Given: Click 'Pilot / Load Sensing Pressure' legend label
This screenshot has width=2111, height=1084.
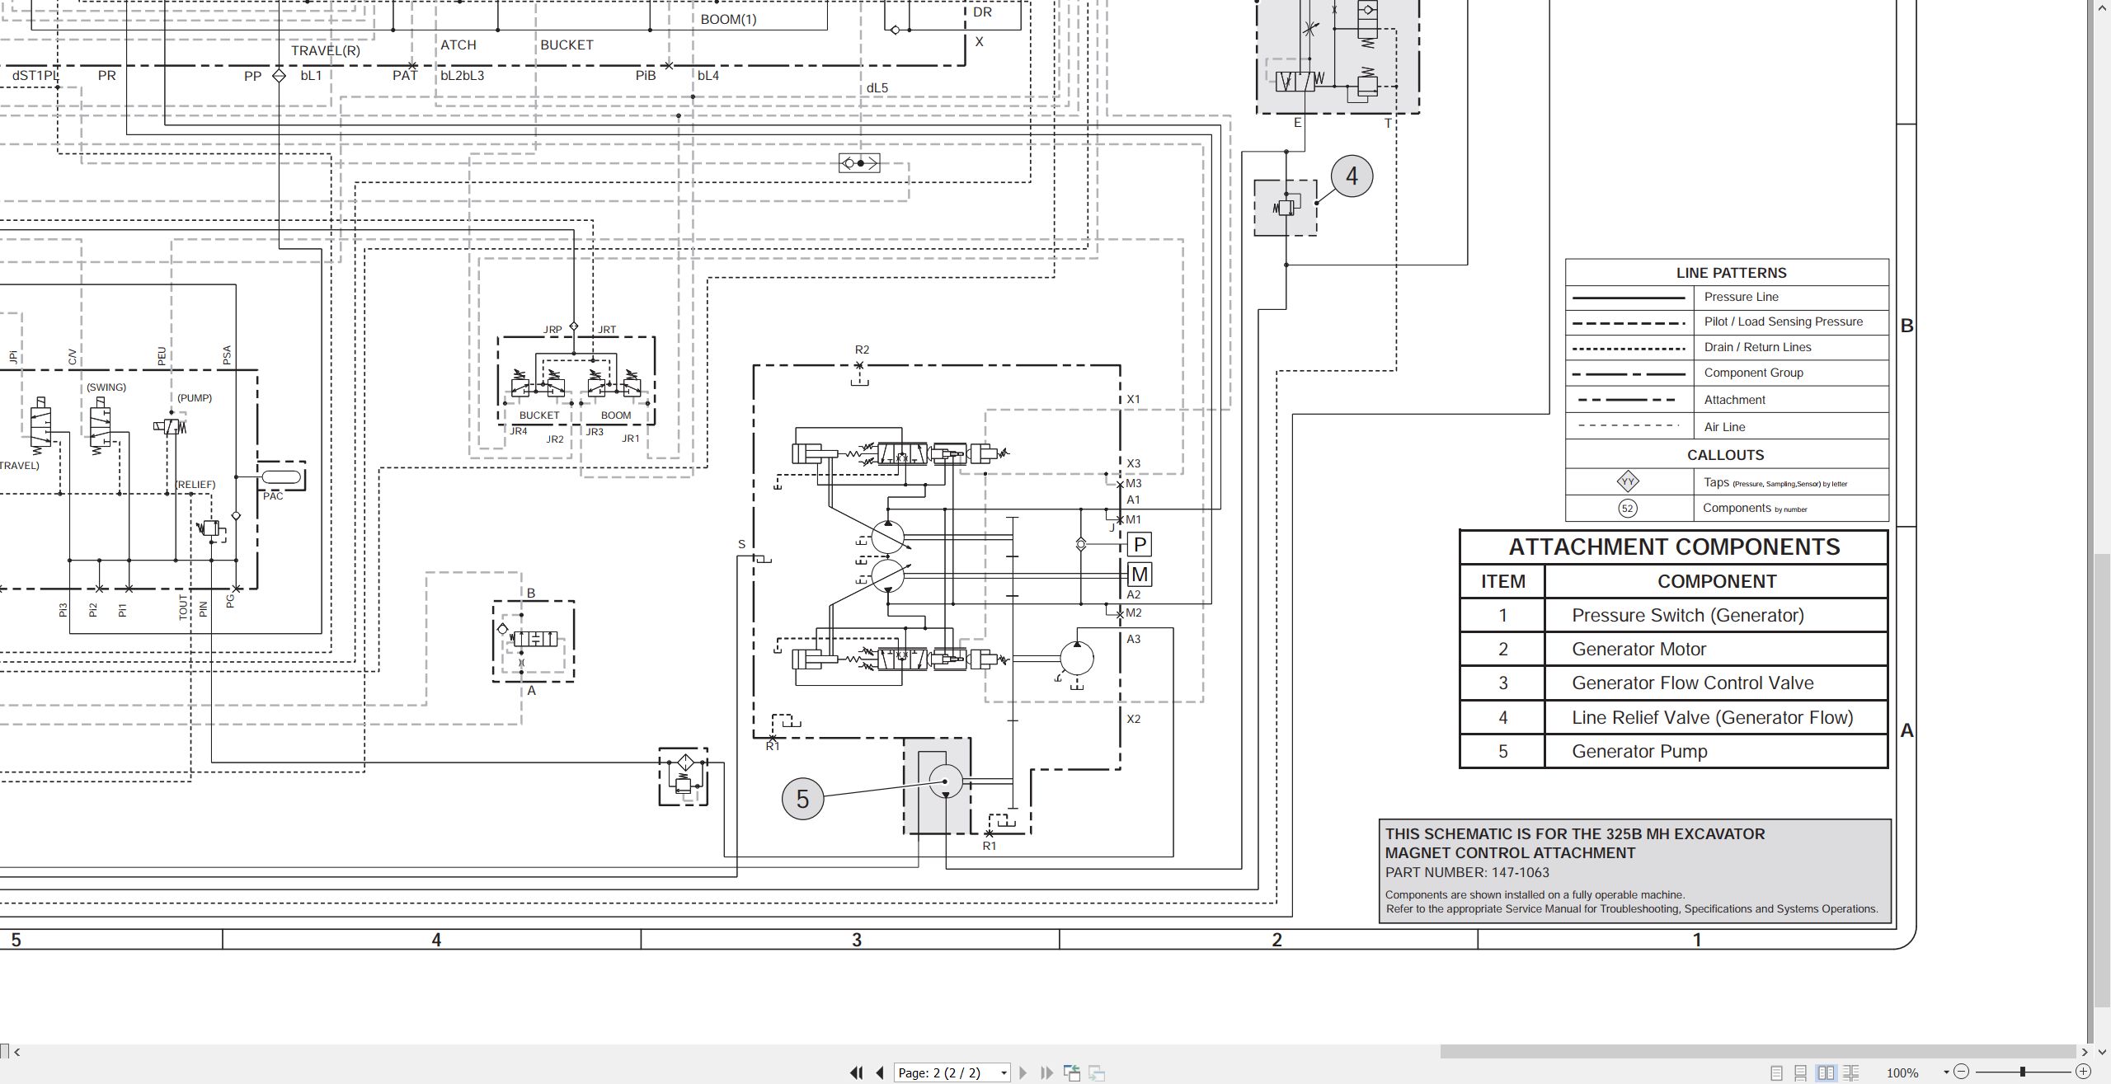Looking at the screenshot, I should pos(1783,321).
